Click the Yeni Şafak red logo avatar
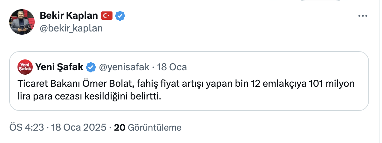Image resolution: width=382 pixels, height=143 pixels. coord(24,67)
